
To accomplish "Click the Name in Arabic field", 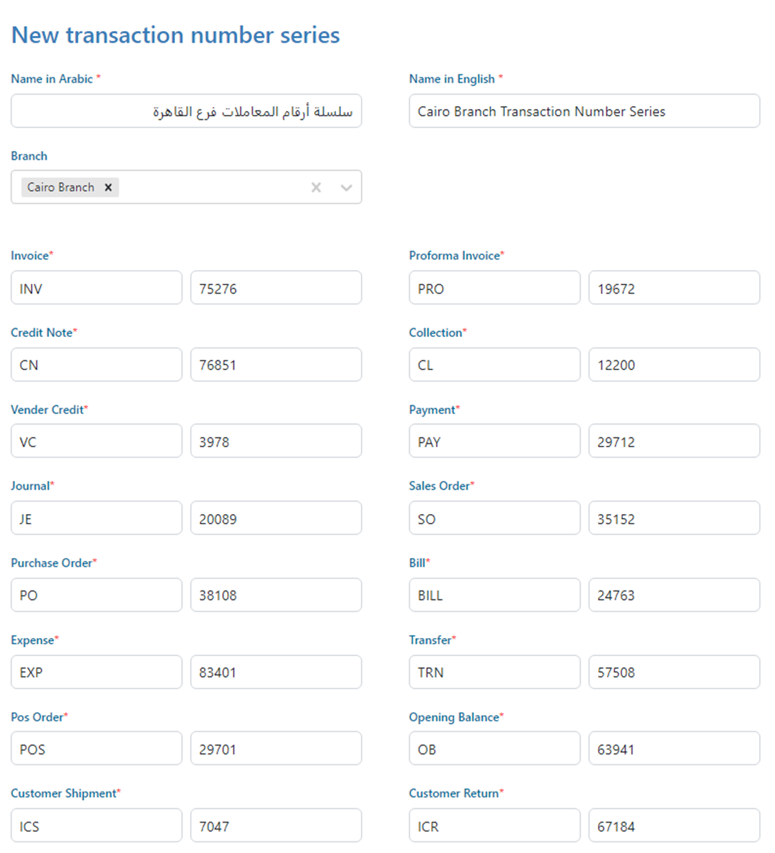I will (x=186, y=111).
